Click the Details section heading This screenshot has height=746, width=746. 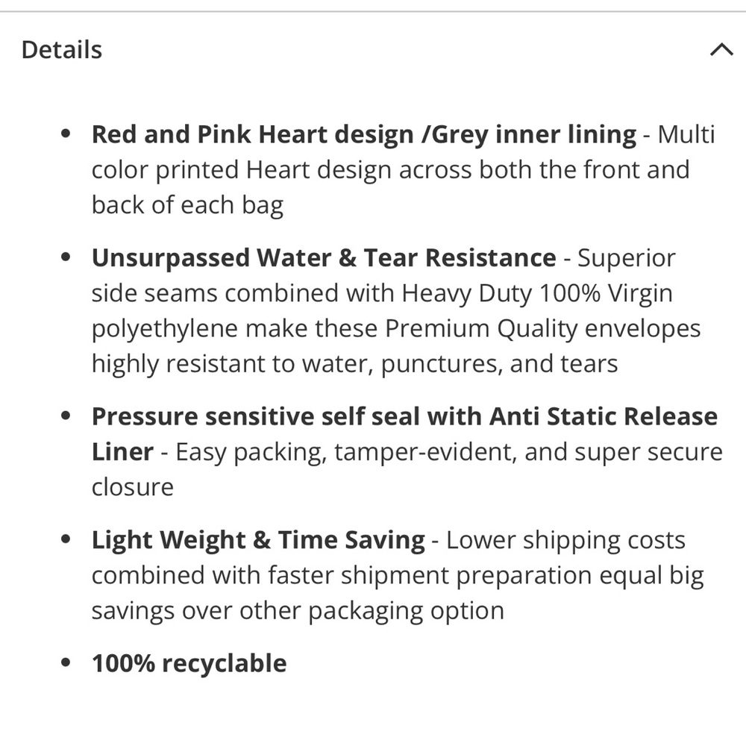pyautogui.click(x=62, y=49)
